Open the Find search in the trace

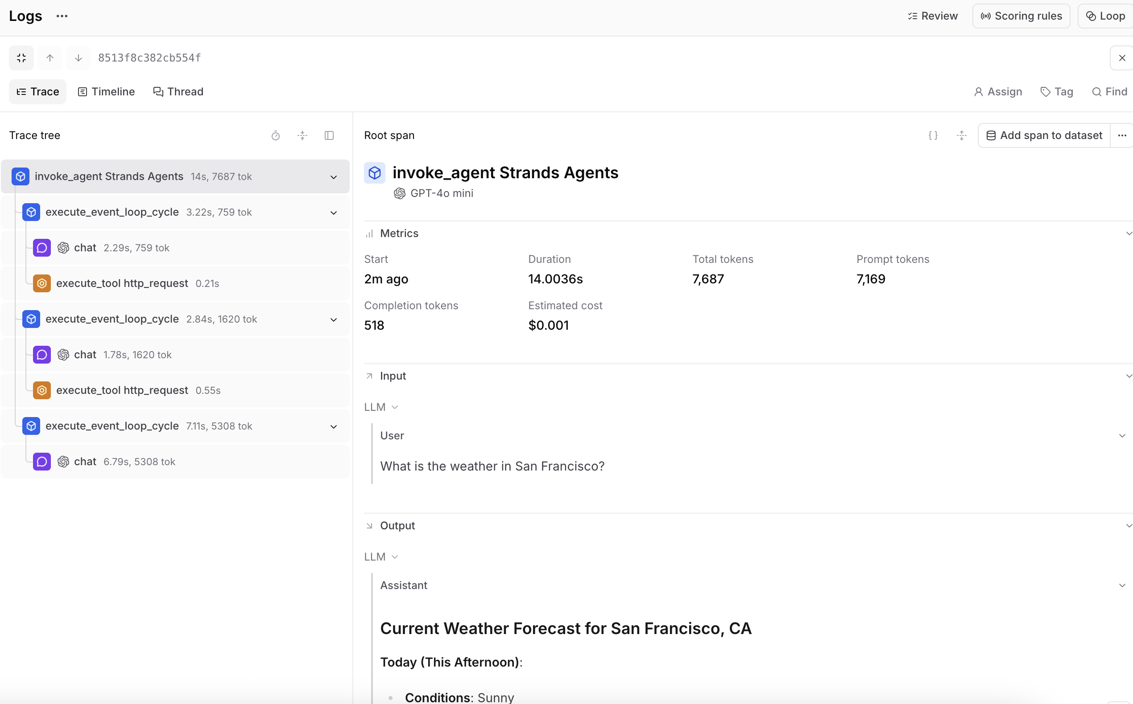pyautogui.click(x=1110, y=91)
